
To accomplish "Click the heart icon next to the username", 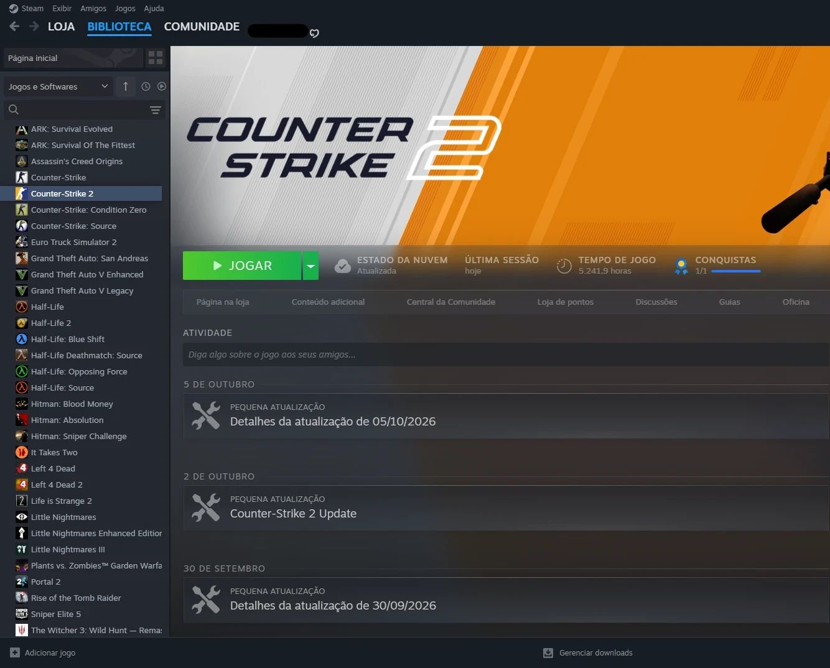I will pyautogui.click(x=314, y=33).
